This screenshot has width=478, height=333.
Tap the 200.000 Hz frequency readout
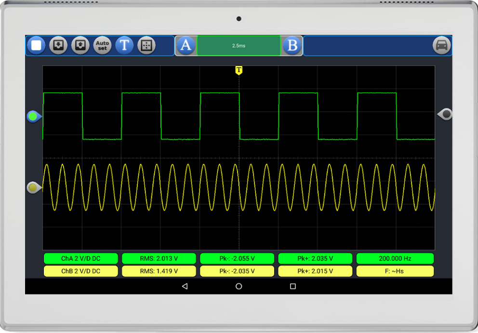(395, 259)
